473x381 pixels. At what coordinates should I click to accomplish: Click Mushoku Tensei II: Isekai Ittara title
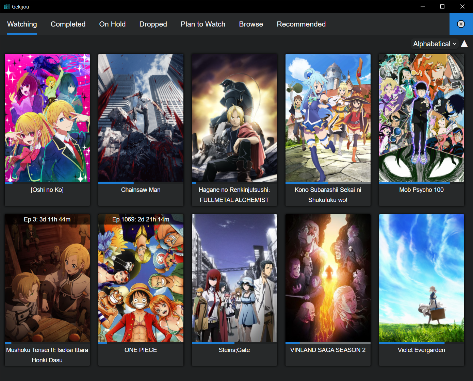click(x=47, y=355)
